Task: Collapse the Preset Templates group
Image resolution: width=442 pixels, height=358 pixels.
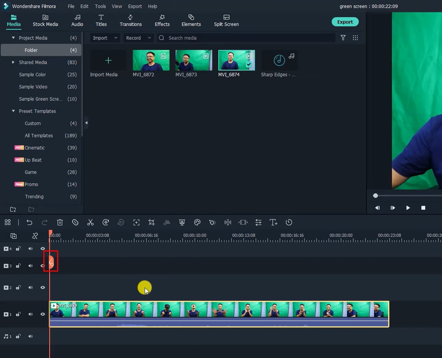Action: tap(13, 111)
